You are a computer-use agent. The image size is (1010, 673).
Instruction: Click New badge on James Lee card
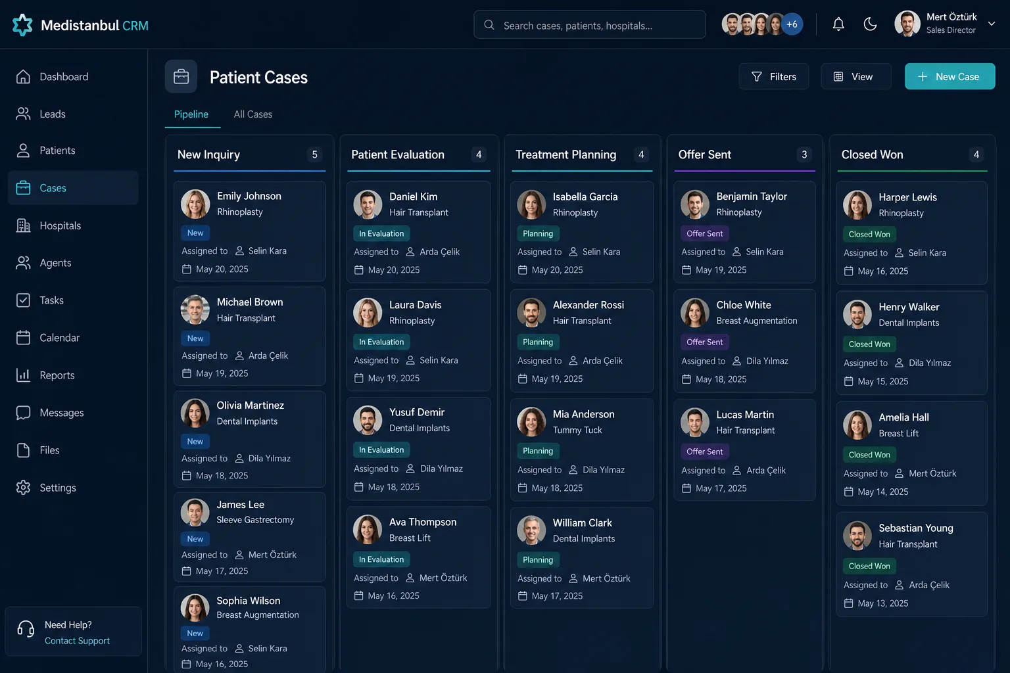coord(195,539)
